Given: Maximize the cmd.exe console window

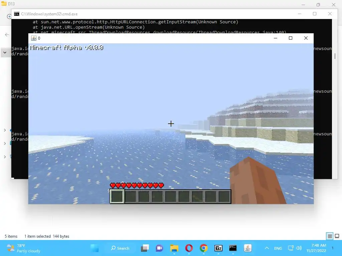Looking at the screenshot, I should click(315, 14).
